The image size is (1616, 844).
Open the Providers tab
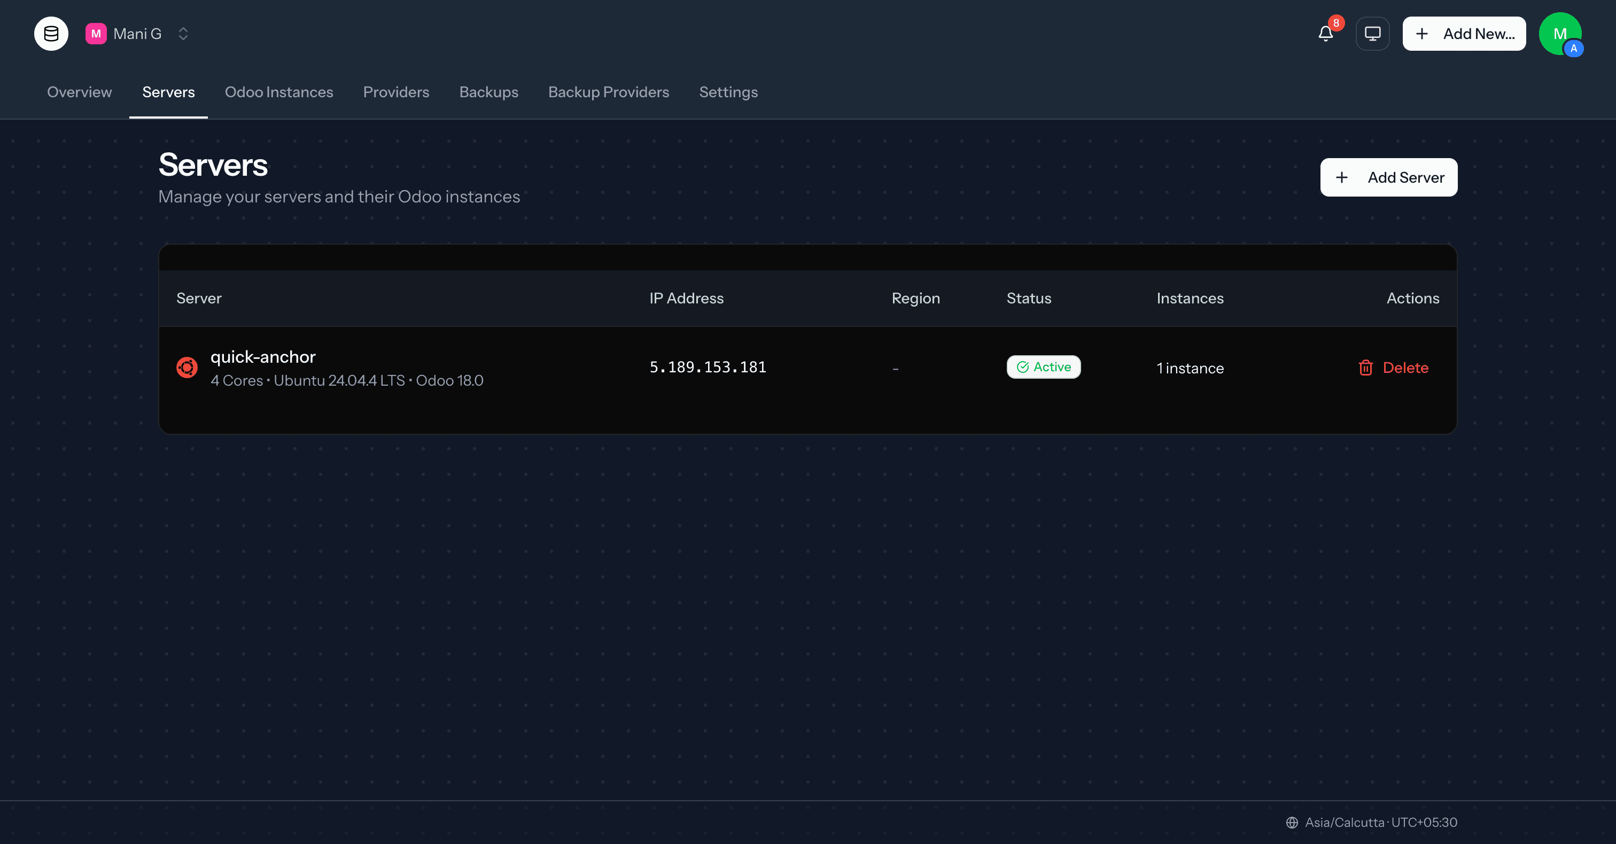(x=397, y=92)
